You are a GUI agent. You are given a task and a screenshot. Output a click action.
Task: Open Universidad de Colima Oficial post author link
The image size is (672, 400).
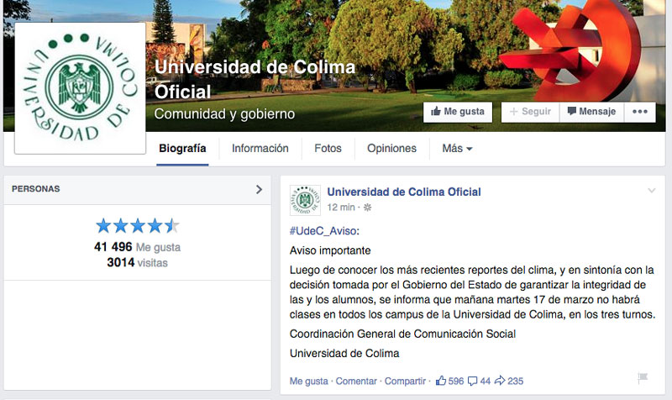click(x=404, y=192)
